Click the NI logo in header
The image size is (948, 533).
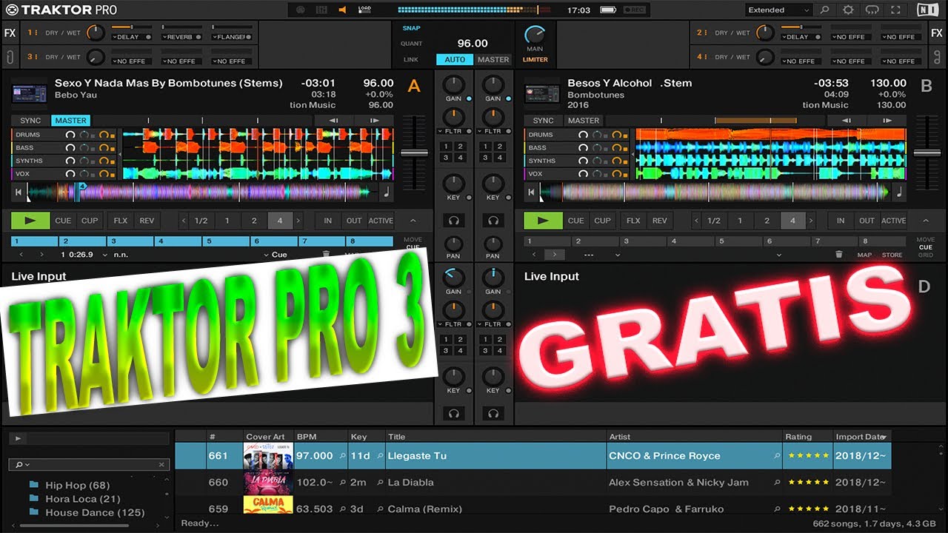(927, 10)
